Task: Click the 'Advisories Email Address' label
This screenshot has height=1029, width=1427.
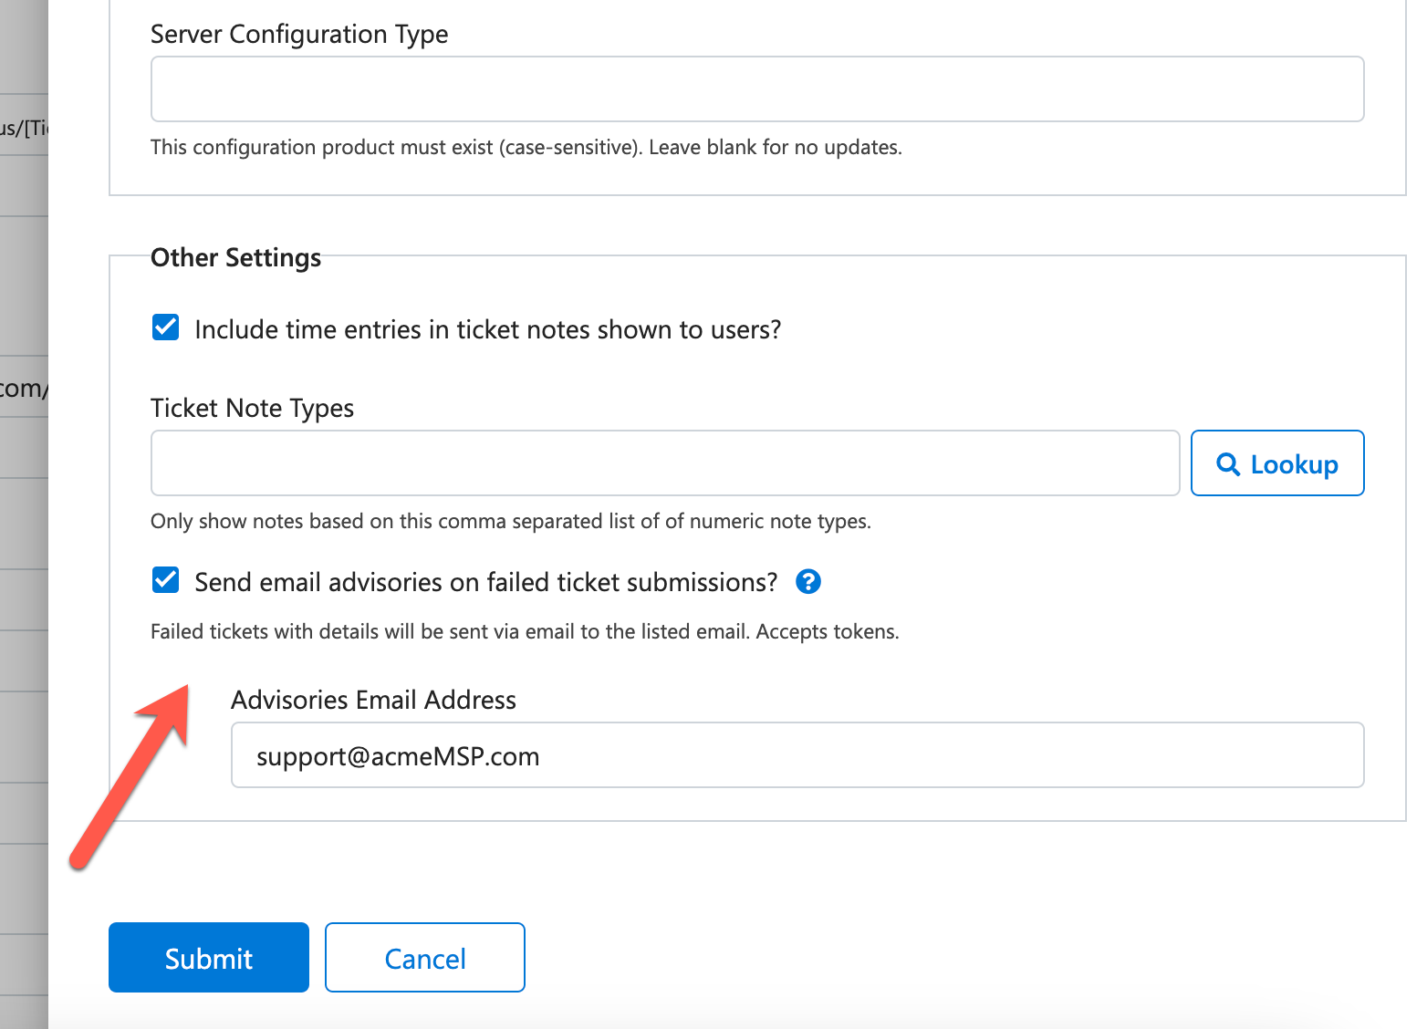Action: (373, 700)
